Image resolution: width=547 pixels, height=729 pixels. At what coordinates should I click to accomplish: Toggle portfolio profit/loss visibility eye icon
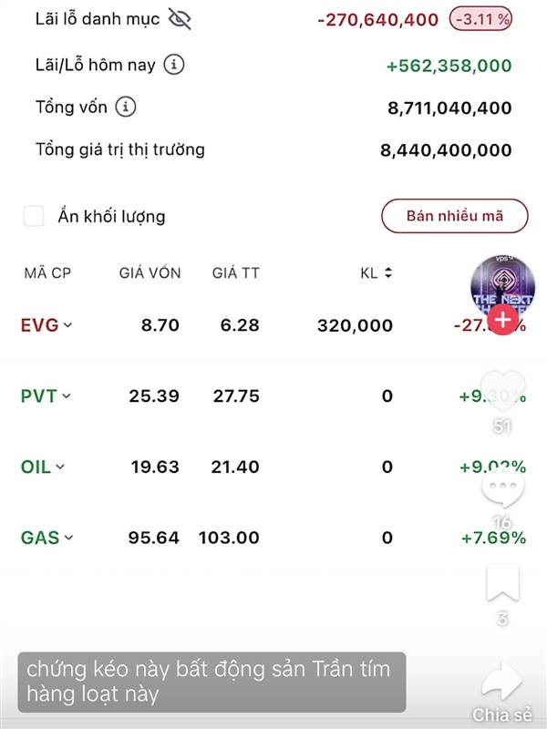(180, 18)
